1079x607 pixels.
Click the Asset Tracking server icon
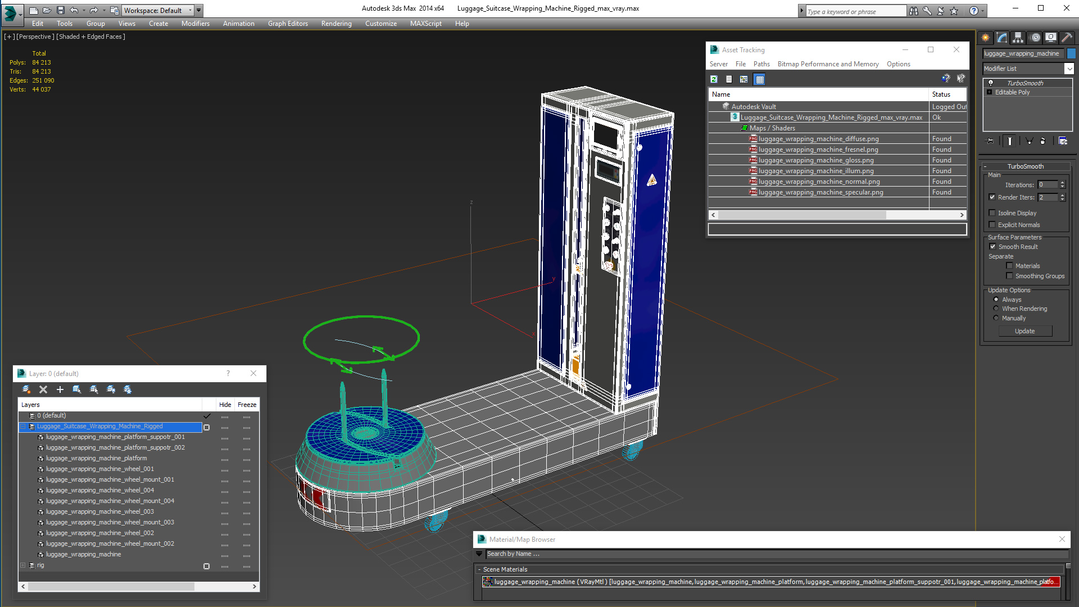tap(718, 64)
